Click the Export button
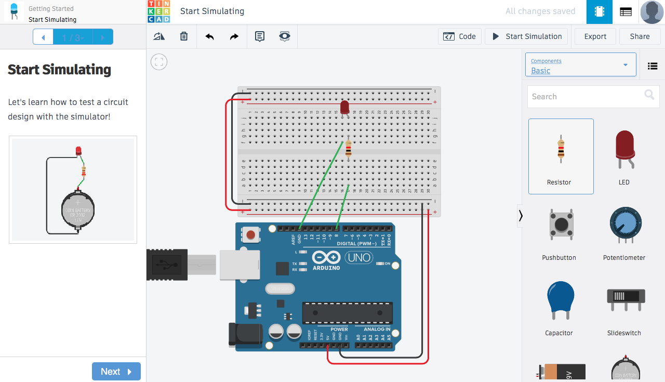665x382 pixels. point(595,36)
